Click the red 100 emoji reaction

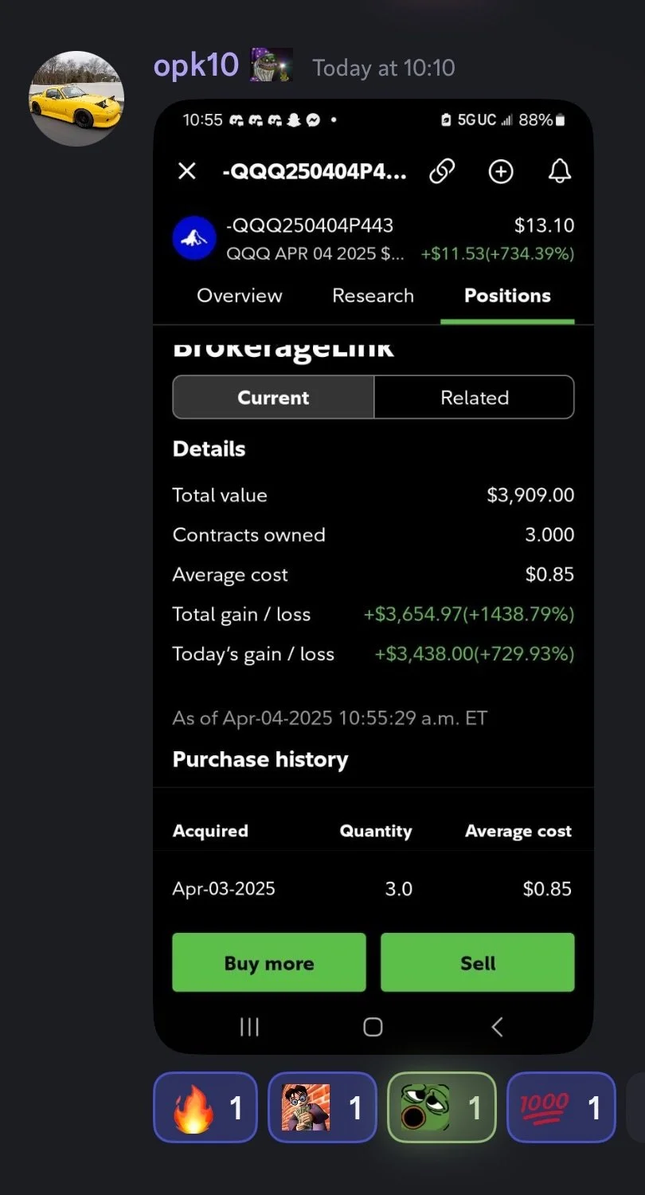[561, 1107]
